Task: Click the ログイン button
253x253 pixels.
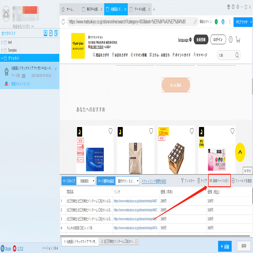Action: click(x=218, y=39)
